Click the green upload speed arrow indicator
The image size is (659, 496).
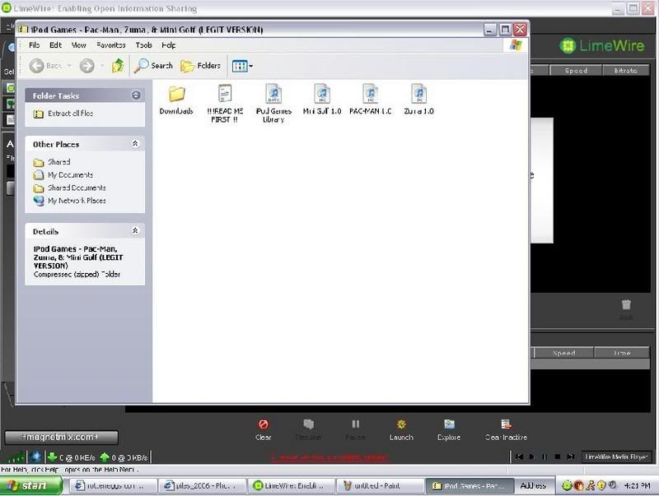point(105,457)
